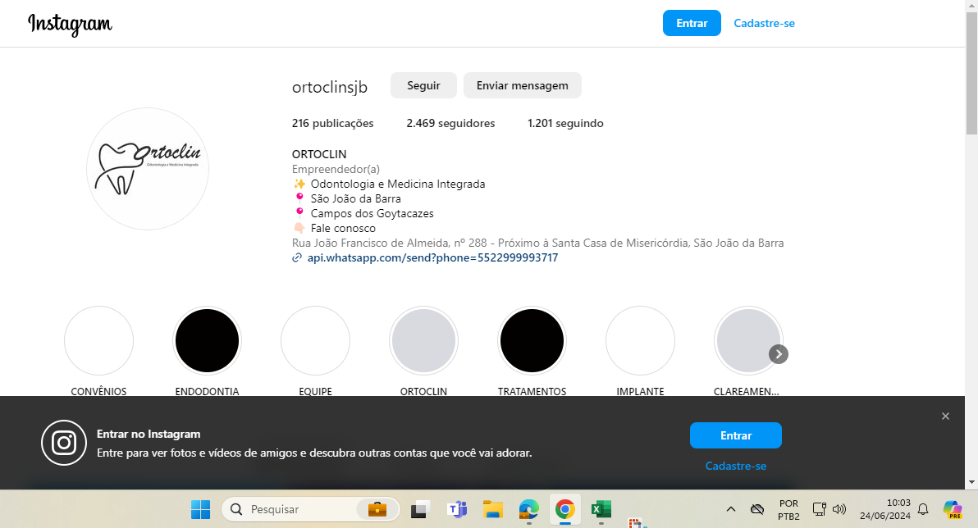This screenshot has width=978, height=528.
Task: Click Entrar button in the bottom banner
Action: (735, 435)
